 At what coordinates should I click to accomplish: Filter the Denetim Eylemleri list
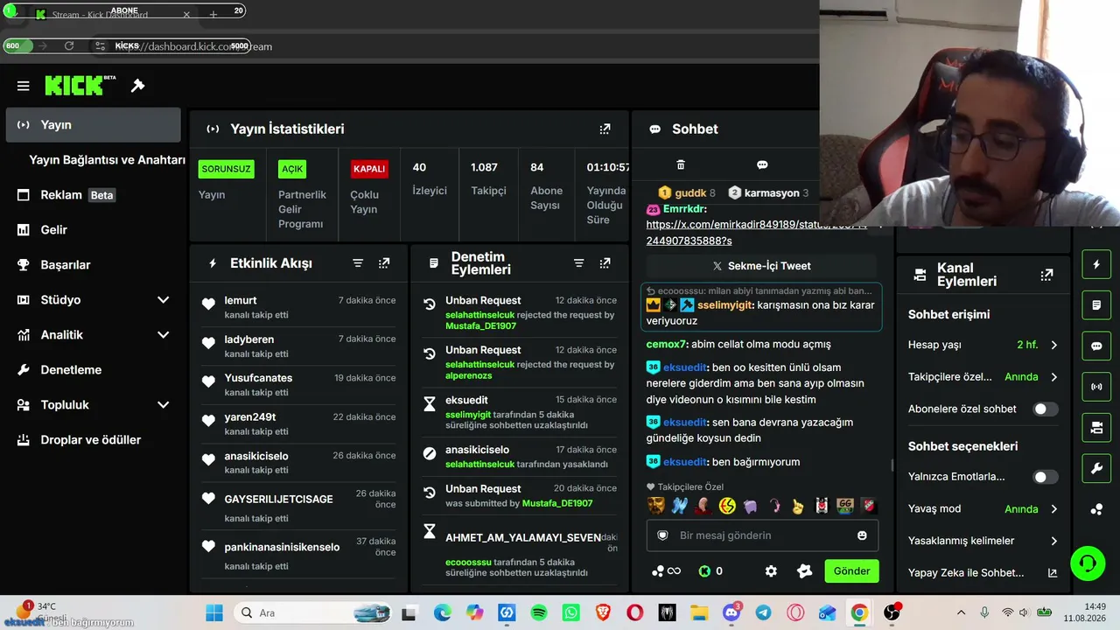[x=578, y=263]
